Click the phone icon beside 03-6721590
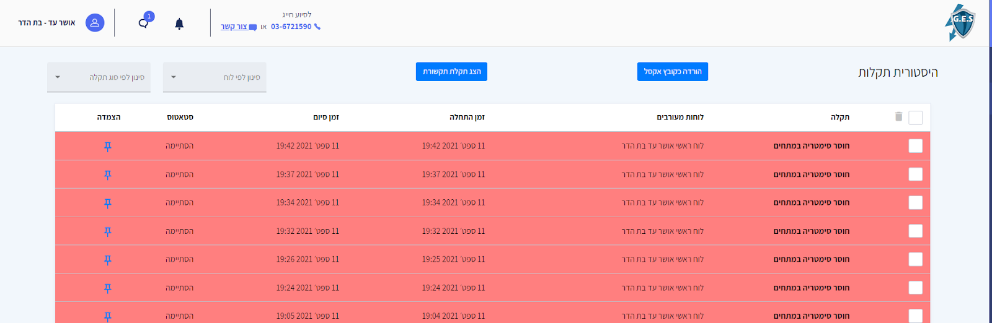The width and height of the screenshot is (992, 323). [317, 27]
